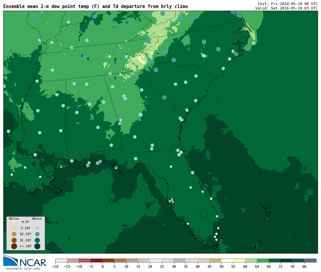Pick the colorbar swatch between -10 and -5
The image size is (321, 272).
tap(85, 260)
